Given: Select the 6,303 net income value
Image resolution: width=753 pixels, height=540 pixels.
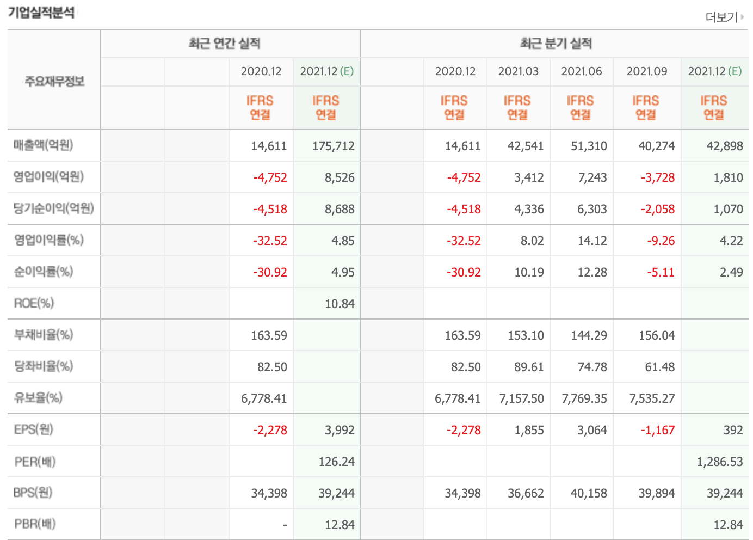Looking at the screenshot, I should [592, 209].
